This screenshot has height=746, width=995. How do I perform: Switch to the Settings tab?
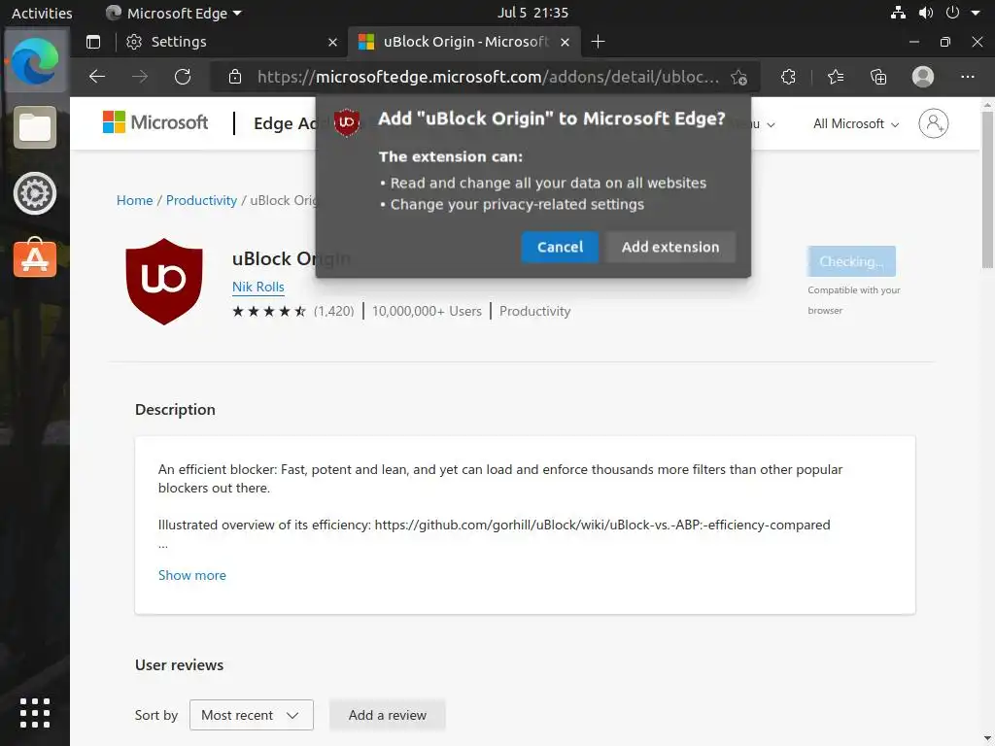[x=231, y=42]
